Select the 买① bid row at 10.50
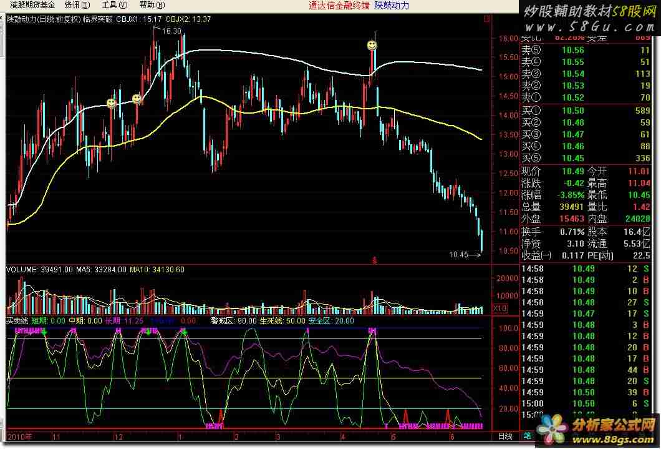This screenshot has height=449, width=661. point(586,111)
